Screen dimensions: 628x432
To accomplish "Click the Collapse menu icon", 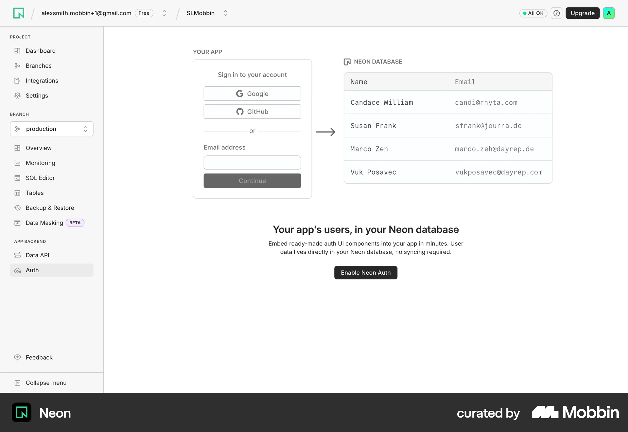I will coord(17,383).
